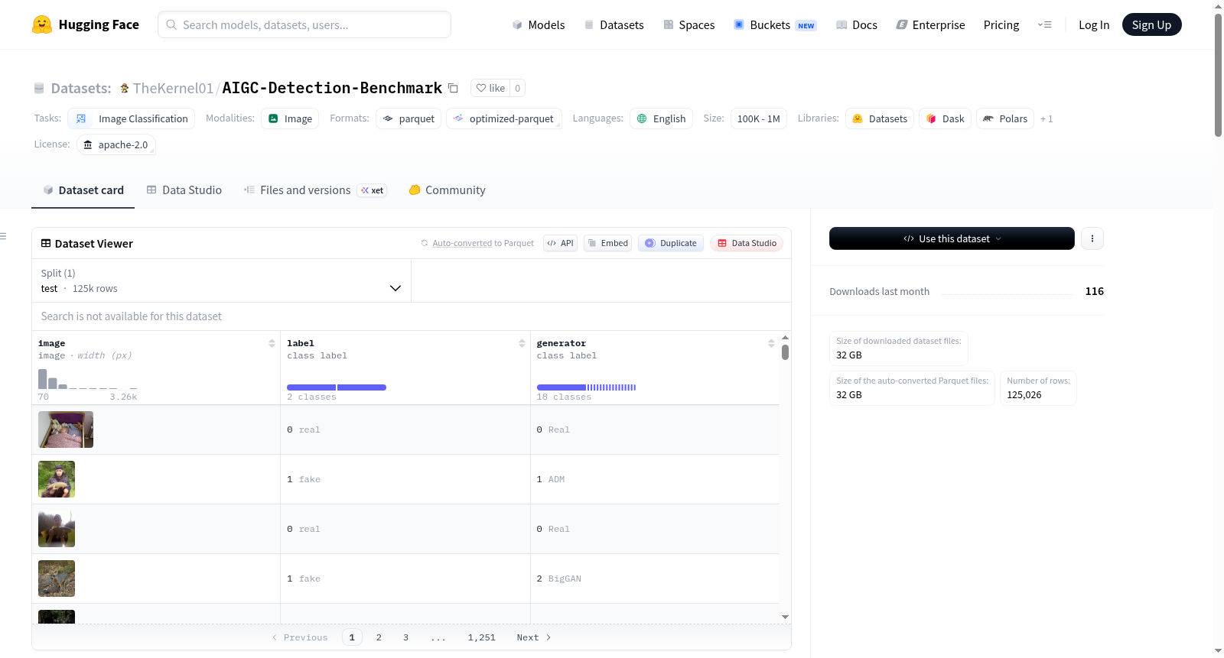
Task: Select the Dask library tag
Action: pyautogui.click(x=946, y=118)
